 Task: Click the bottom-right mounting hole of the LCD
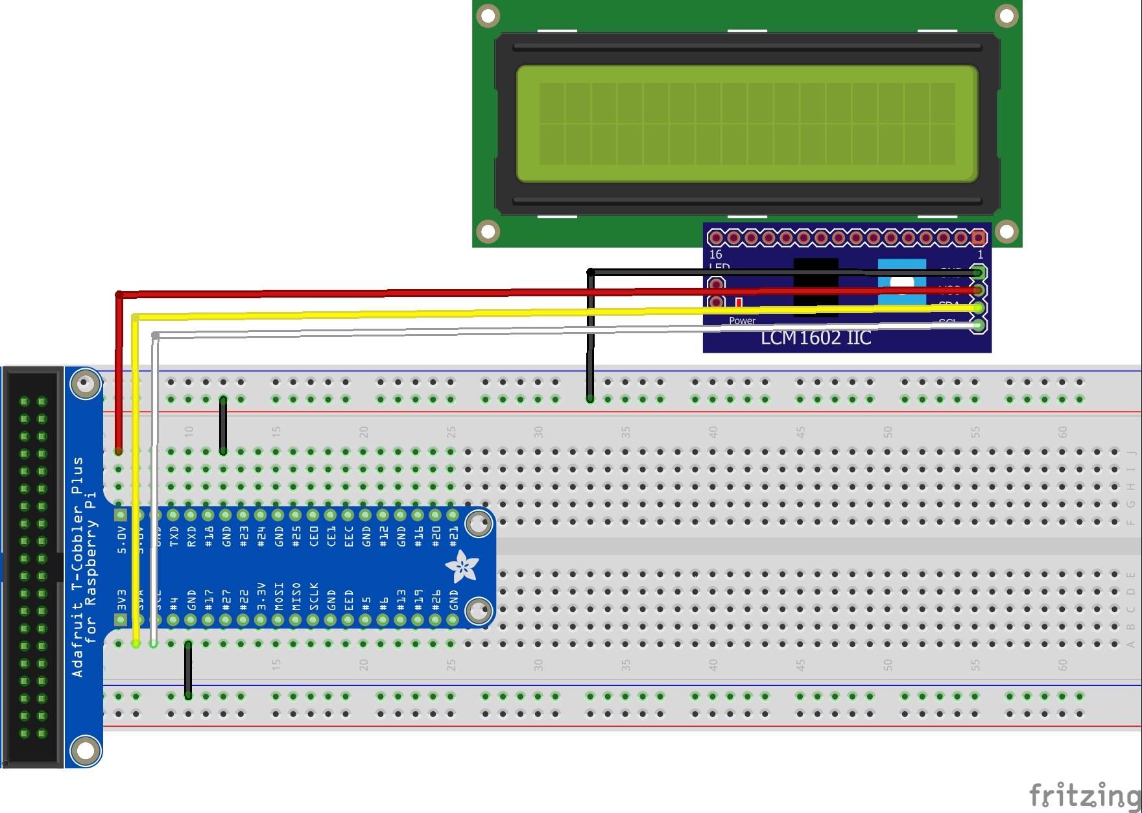coord(1006,231)
